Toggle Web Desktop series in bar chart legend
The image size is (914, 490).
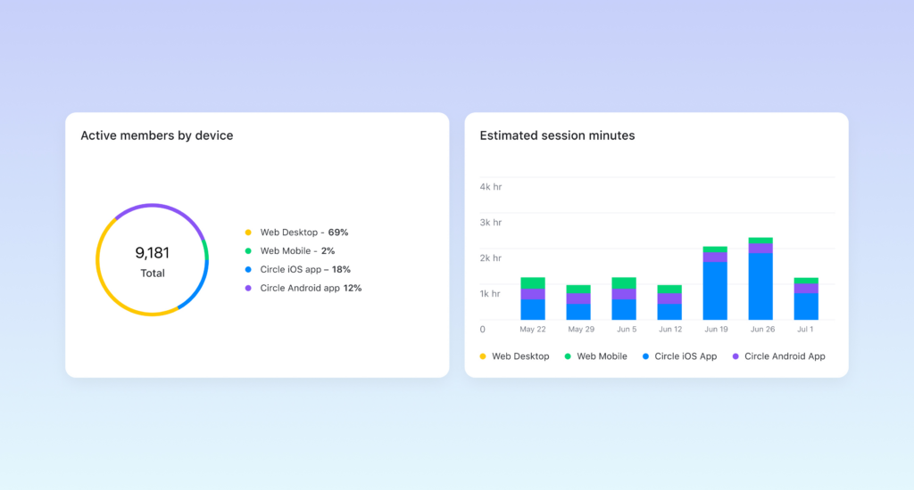tap(514, 356)
